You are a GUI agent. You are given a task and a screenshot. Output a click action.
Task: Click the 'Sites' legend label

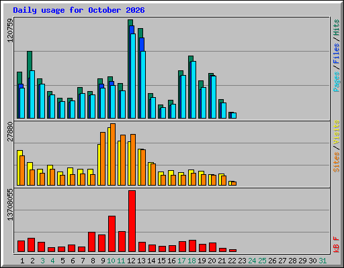[337, 162]
